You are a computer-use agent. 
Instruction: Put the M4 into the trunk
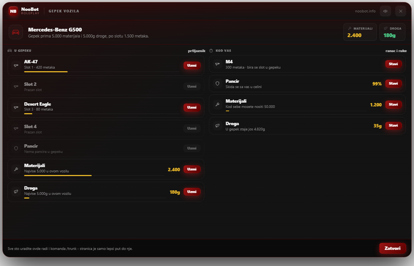(393, 64)
